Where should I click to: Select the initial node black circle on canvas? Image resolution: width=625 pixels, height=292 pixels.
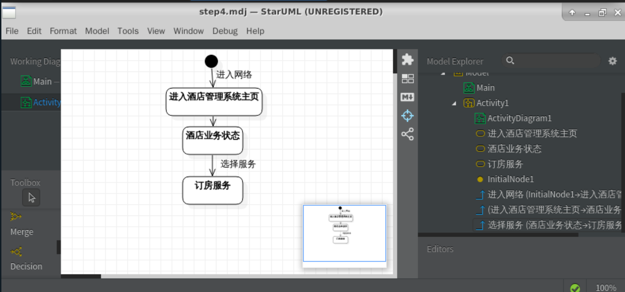211,61
